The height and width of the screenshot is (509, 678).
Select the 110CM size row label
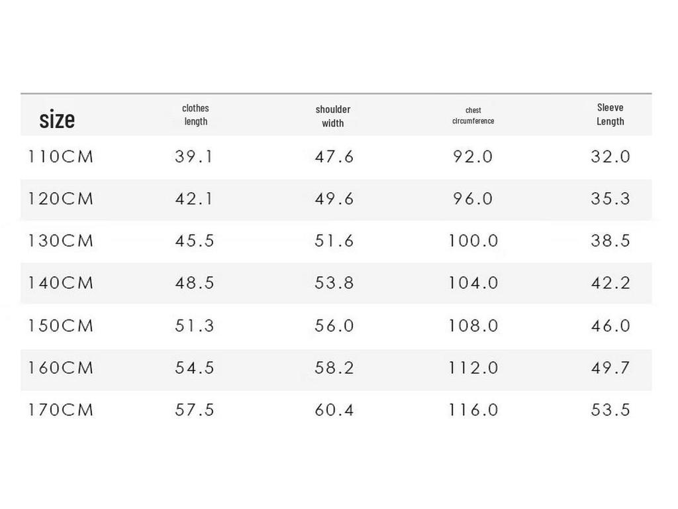(60, 157)
